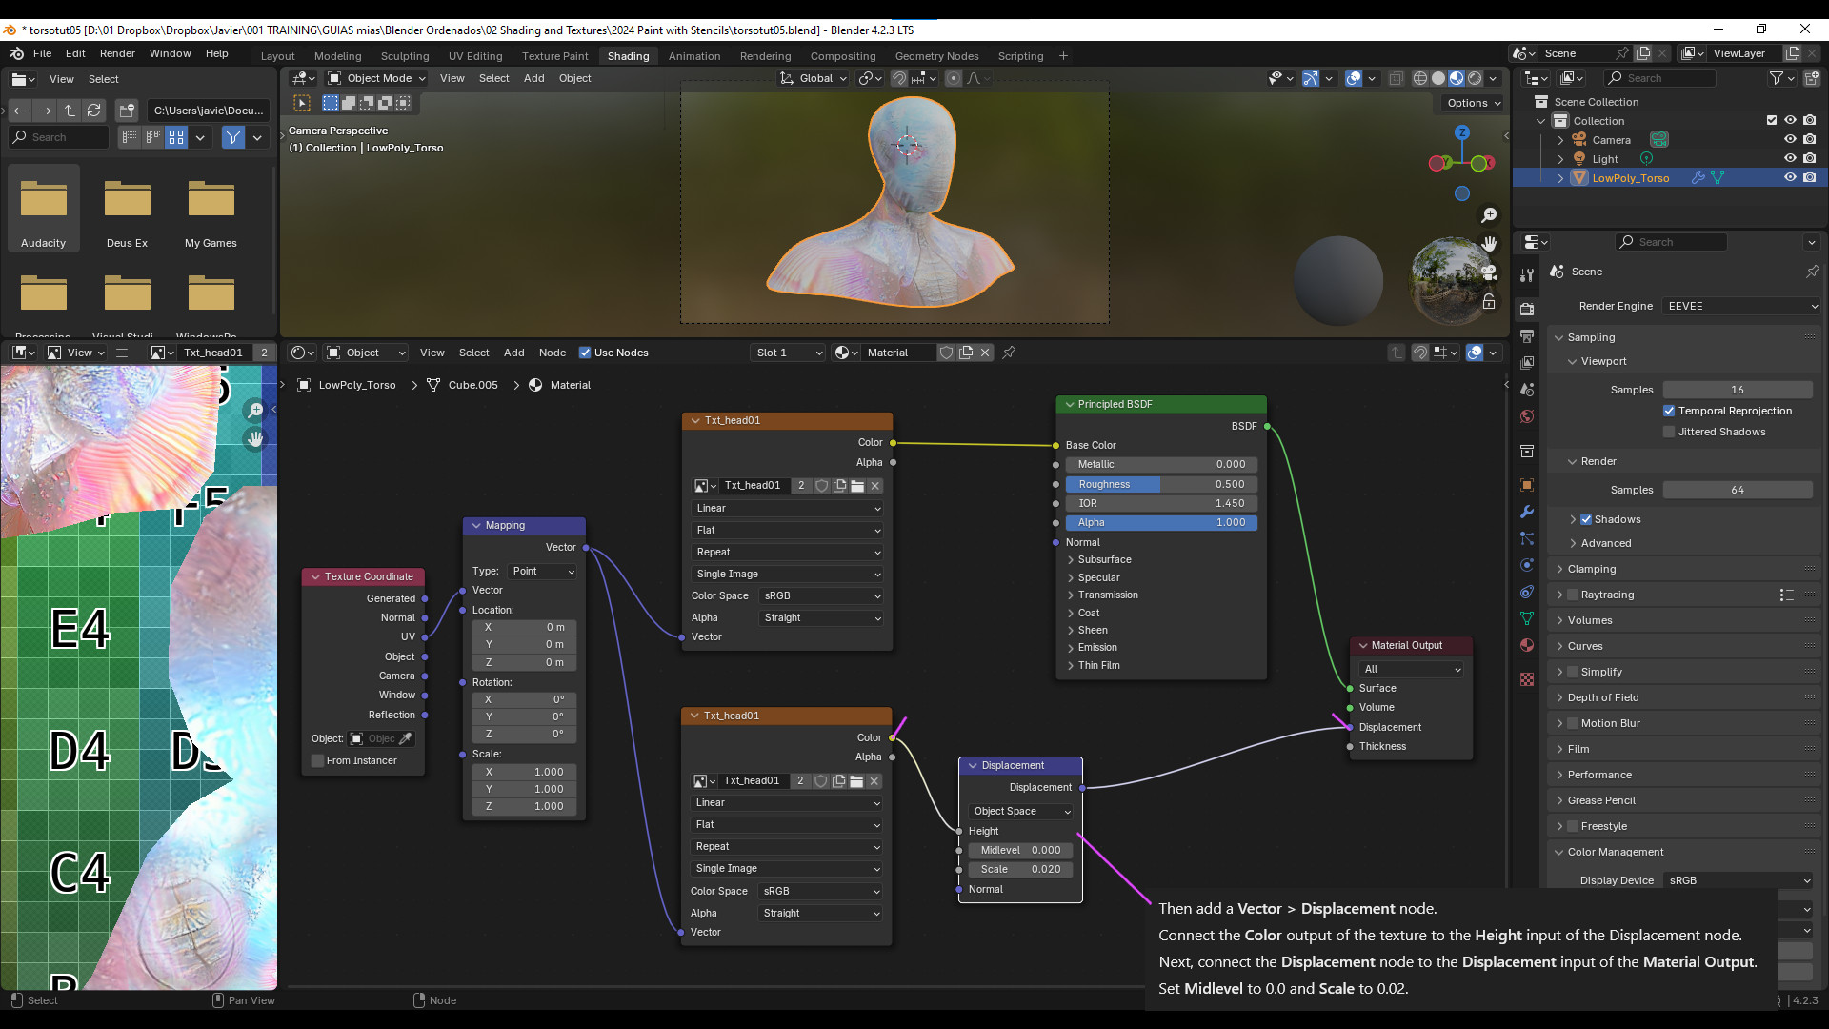Hide the Camera in the outliner viewport

1790,139
